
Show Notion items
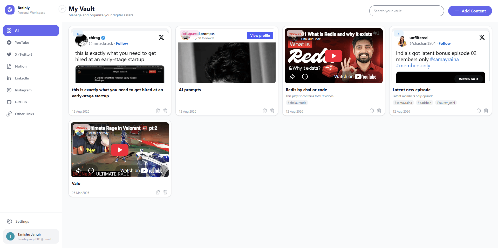31,66
